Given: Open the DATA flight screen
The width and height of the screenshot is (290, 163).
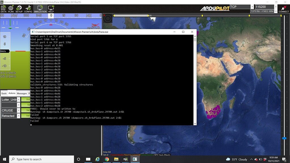Looking at the screenshot, I should pyautogui.click(x=3, y=9).
